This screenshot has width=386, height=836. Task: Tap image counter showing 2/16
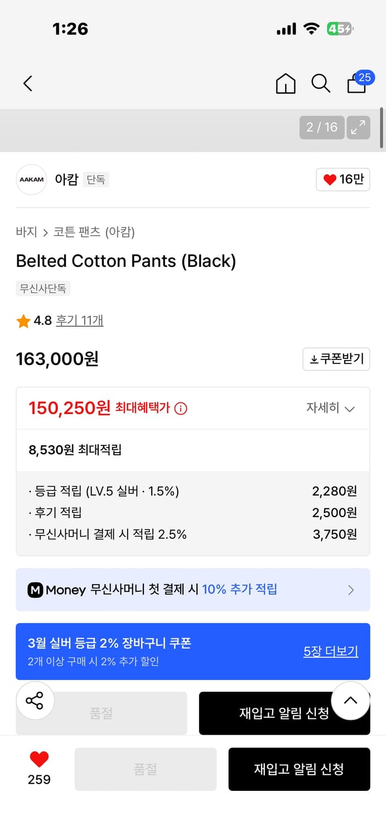(321, 127)
